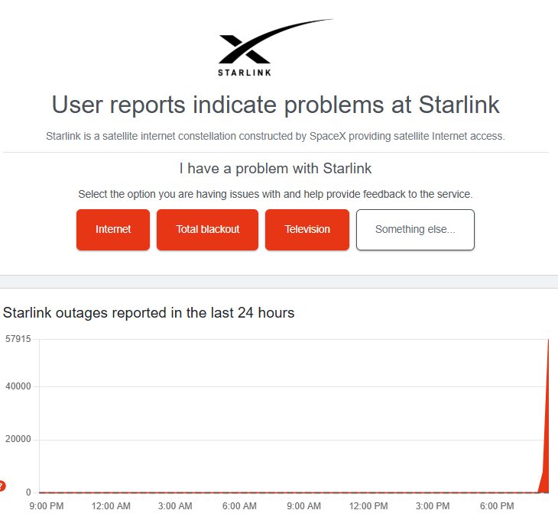558x523 pixels.
Task: Click the red help icon beside chart
Action: (2, 486)
